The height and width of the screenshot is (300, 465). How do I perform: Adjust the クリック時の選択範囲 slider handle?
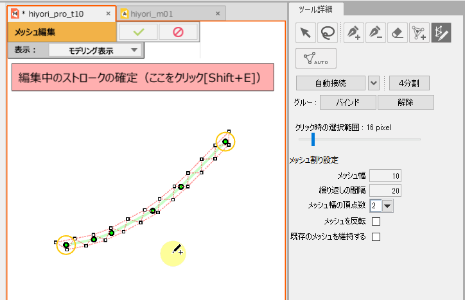(313, 139)
